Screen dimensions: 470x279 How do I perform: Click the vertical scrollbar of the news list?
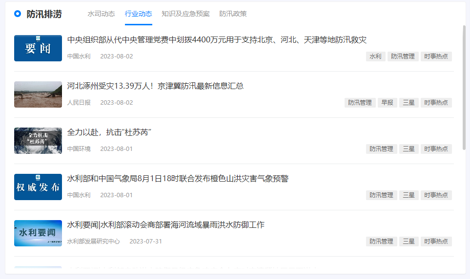coord(464,87)
